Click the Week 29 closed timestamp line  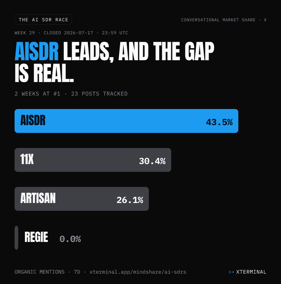coord(71,33)
